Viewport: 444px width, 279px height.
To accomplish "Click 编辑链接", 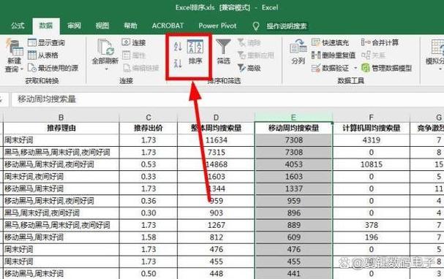I will 140,68.
